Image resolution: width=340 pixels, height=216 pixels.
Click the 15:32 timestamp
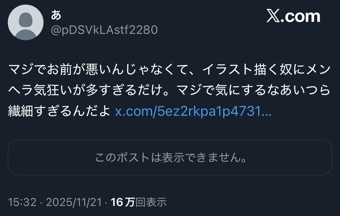click(22, 202)
